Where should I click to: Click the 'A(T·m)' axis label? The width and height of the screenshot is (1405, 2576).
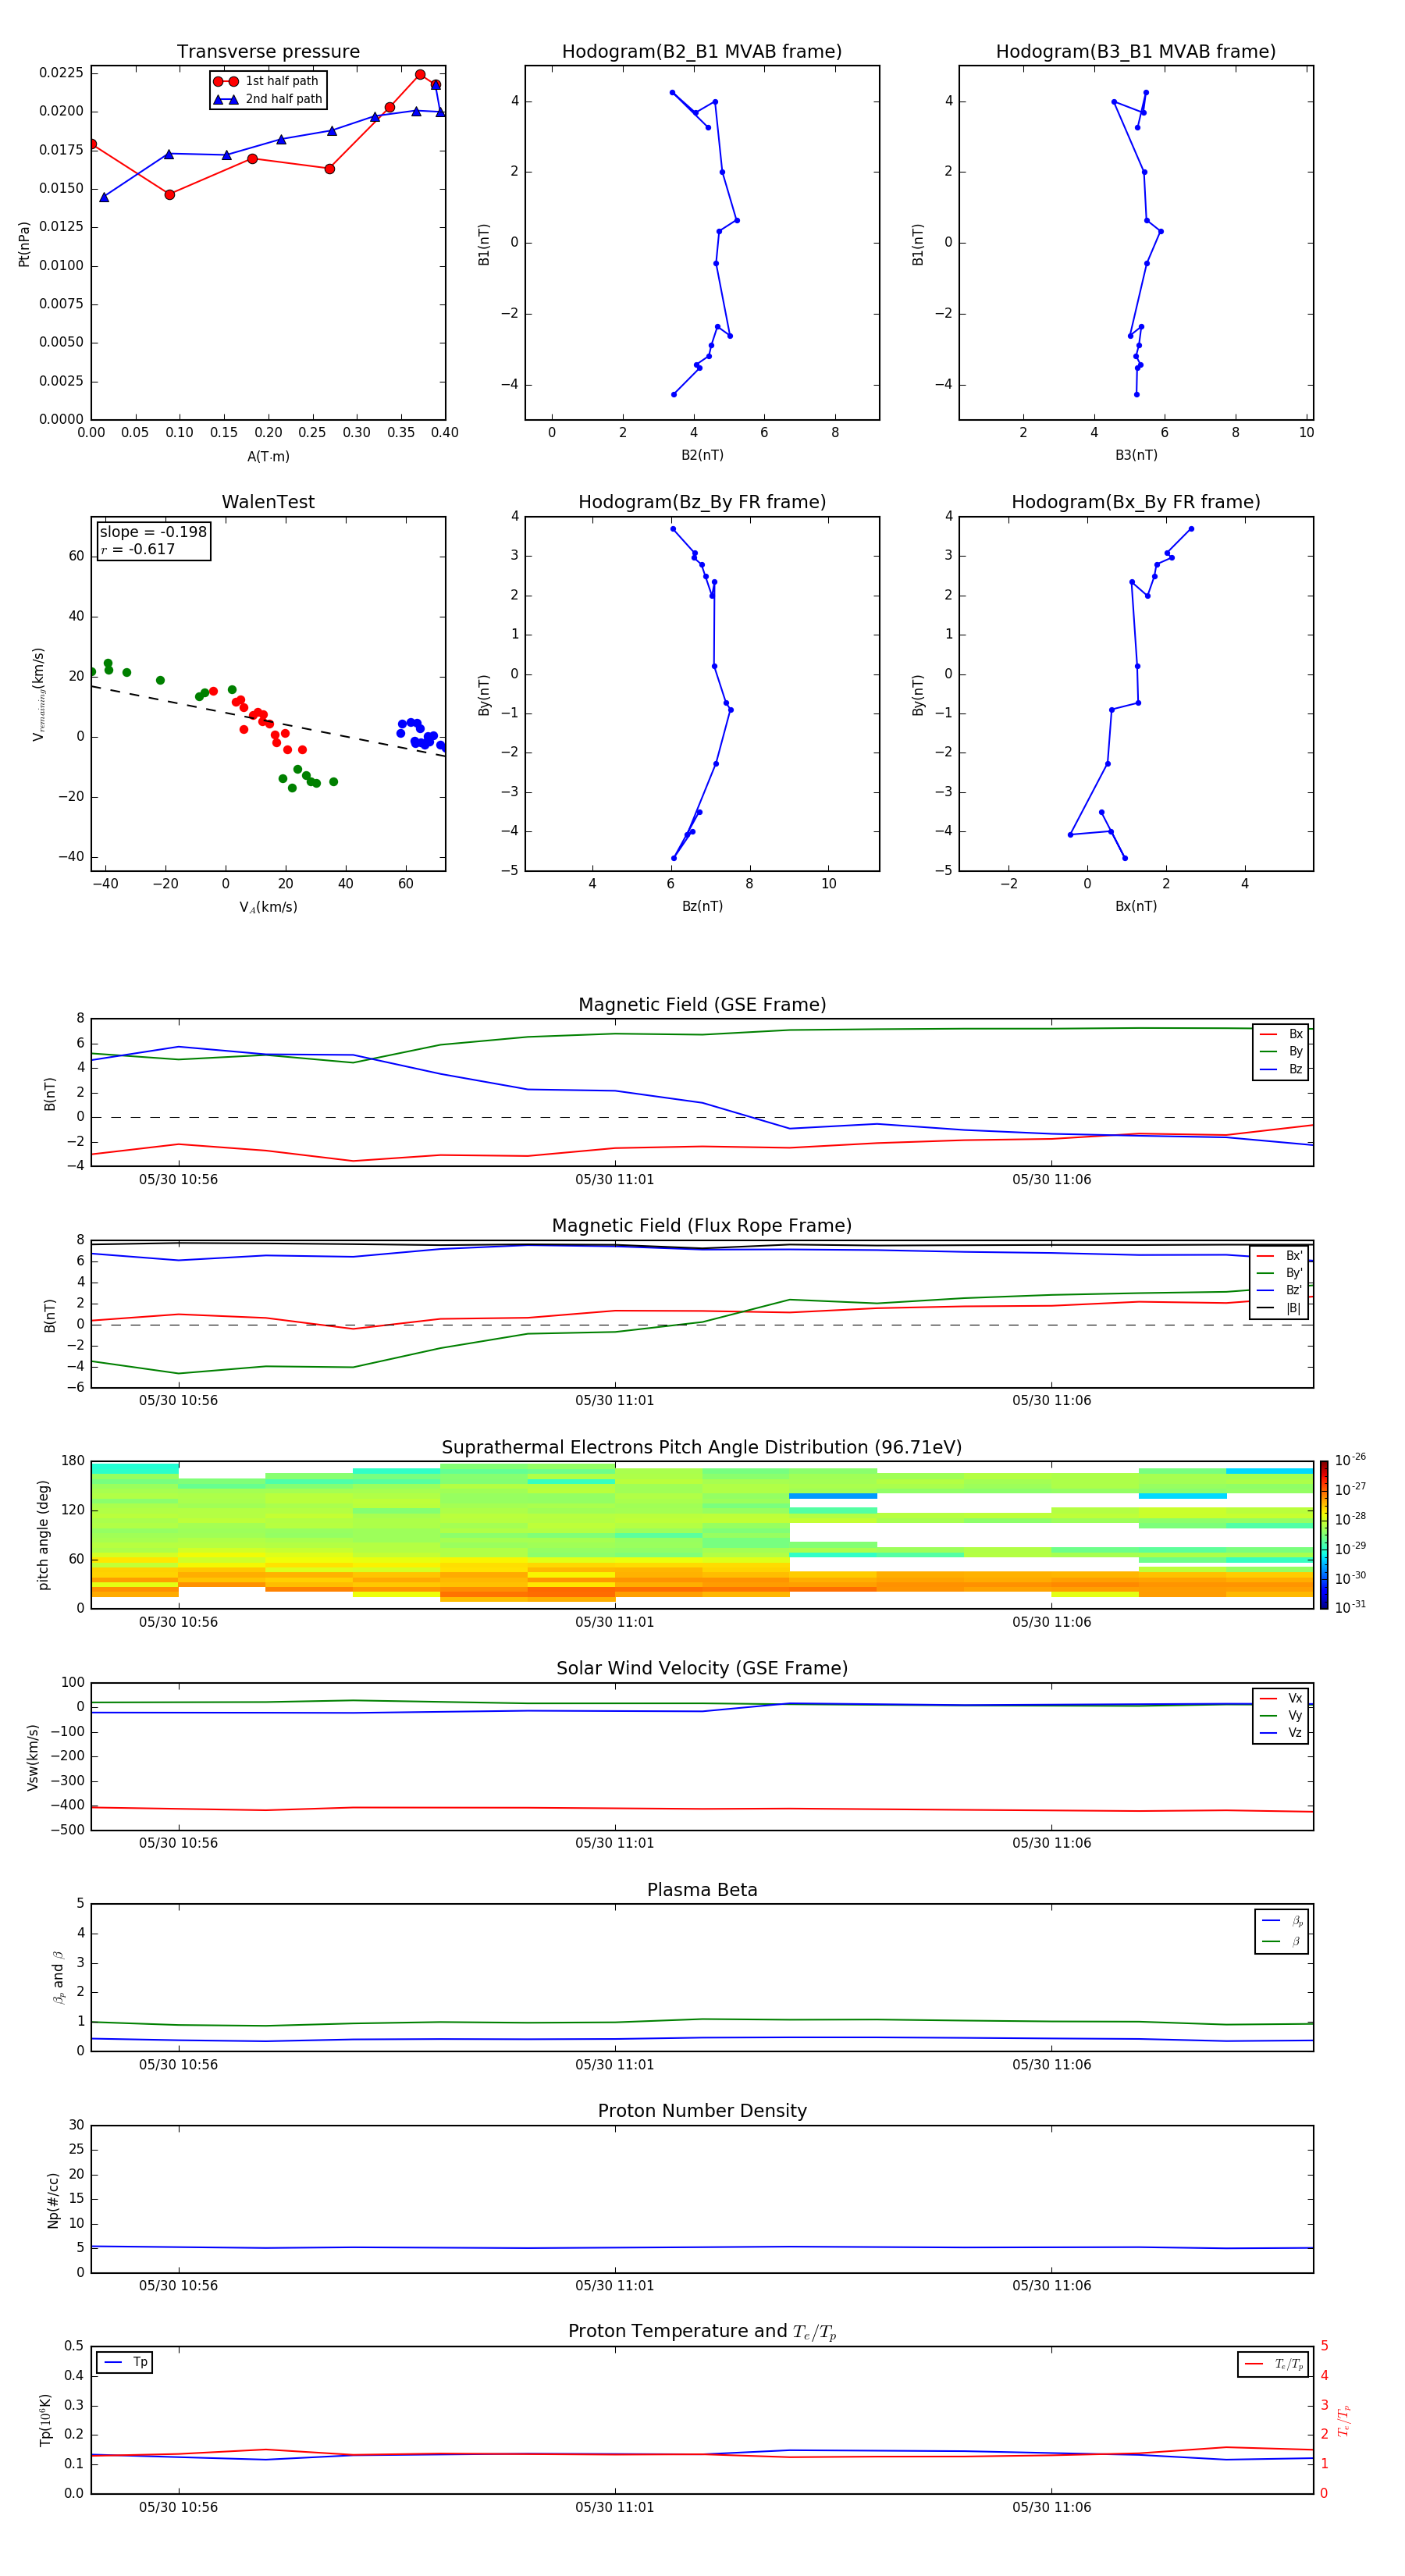(268, 456)
